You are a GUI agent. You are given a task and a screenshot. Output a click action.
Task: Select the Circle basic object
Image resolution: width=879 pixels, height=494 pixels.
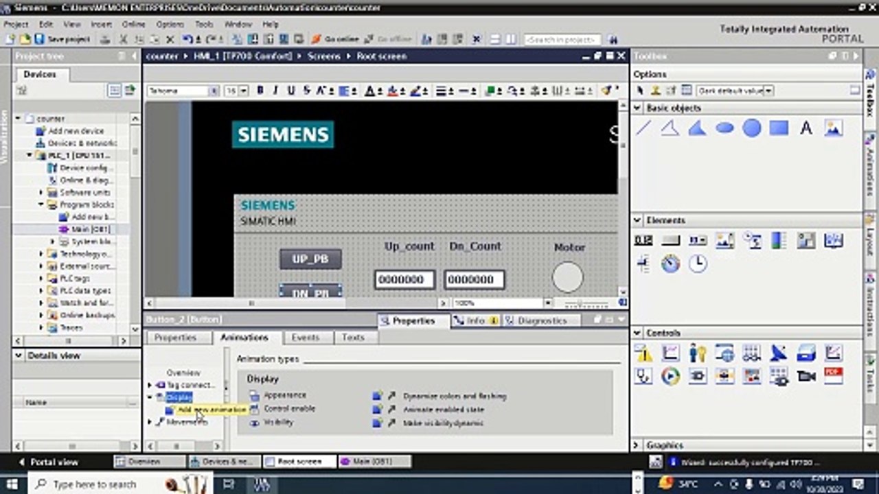[x=752, y=128]
